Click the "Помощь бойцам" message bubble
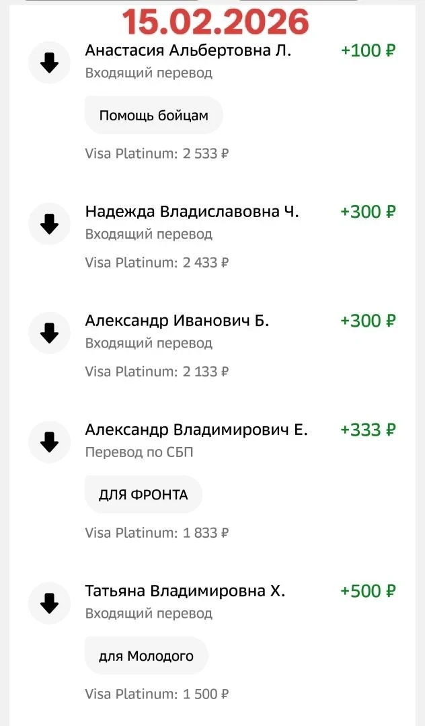Image resolution: width=425 pixels, height=726 pixels. pos(153,116)
